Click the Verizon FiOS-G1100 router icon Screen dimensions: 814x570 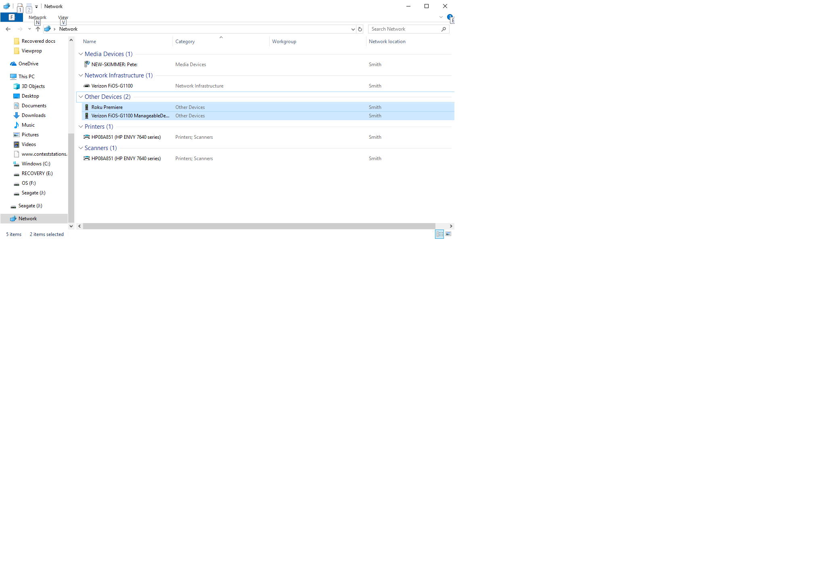click(x=87, y=86)
